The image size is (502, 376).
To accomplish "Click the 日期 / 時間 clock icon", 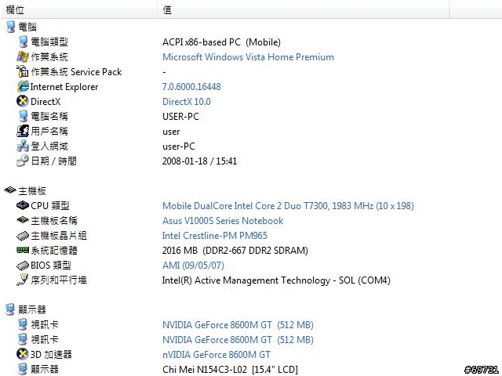I will [23, 161].
